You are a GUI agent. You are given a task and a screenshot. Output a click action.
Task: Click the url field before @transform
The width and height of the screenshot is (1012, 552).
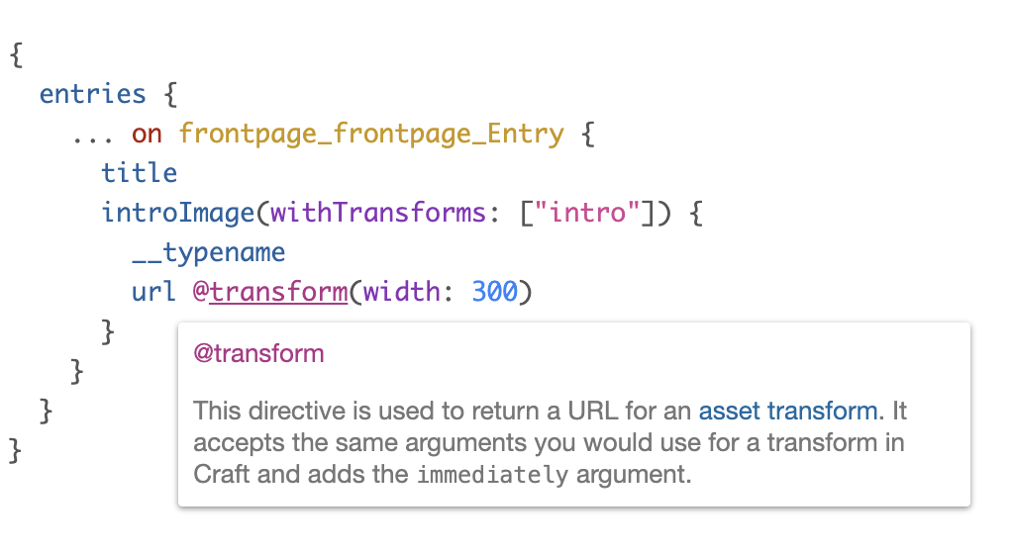[153, 292]
